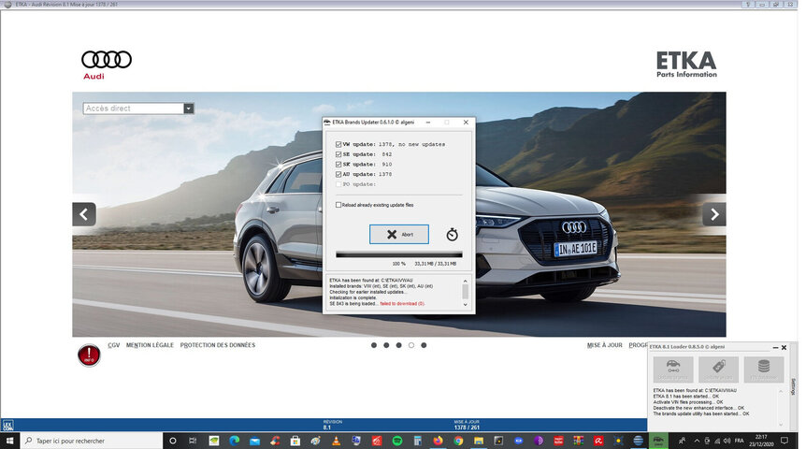Open Task View on the taskbar
This screenshot has width=806, height=449.
pos(193,441)
